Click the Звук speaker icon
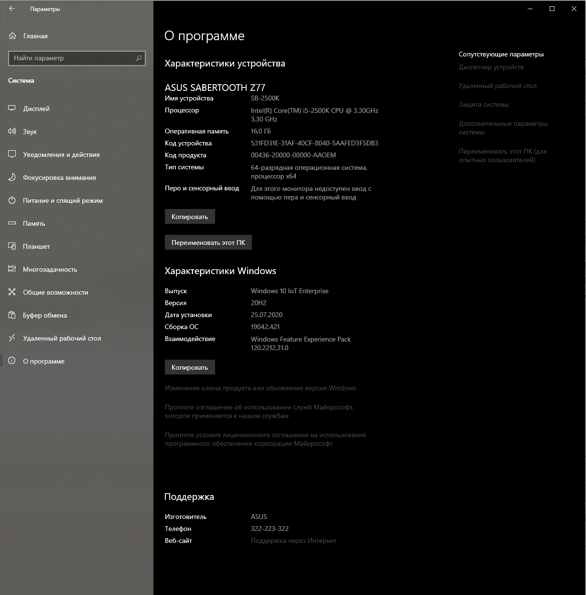This screenshot has width=586, height=595. [x=12, y=132]
